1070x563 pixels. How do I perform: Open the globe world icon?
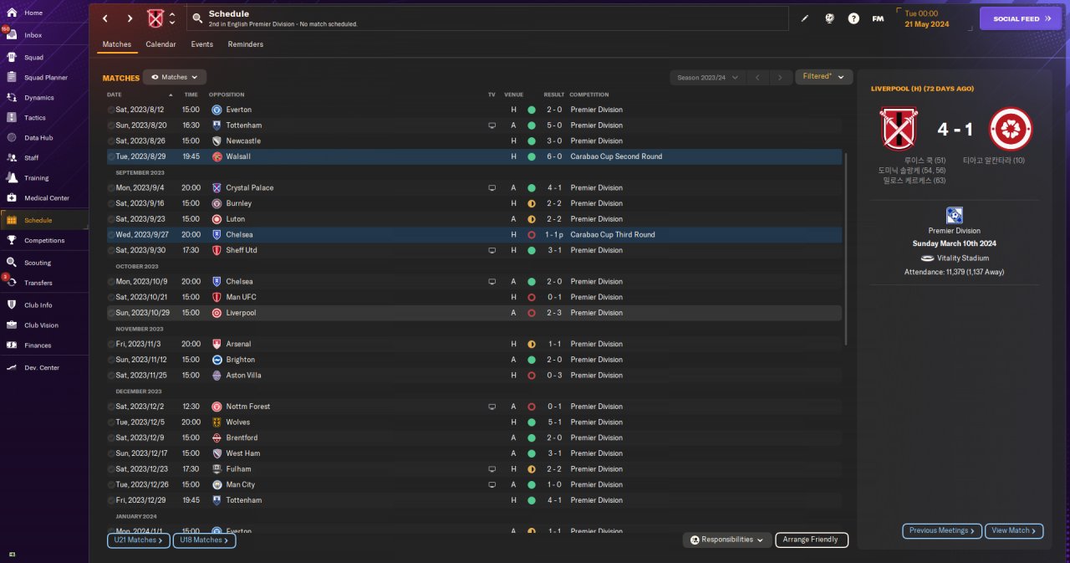click(x=830, y=18)
